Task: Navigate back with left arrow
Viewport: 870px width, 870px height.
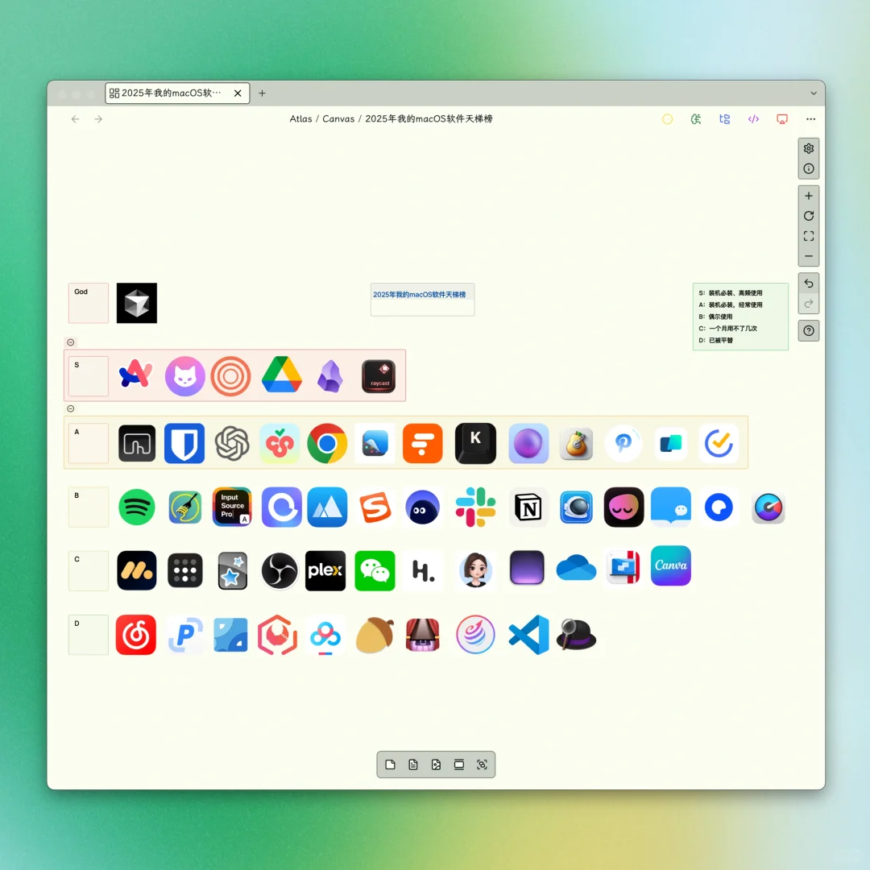Action: (x=75, y=118)
